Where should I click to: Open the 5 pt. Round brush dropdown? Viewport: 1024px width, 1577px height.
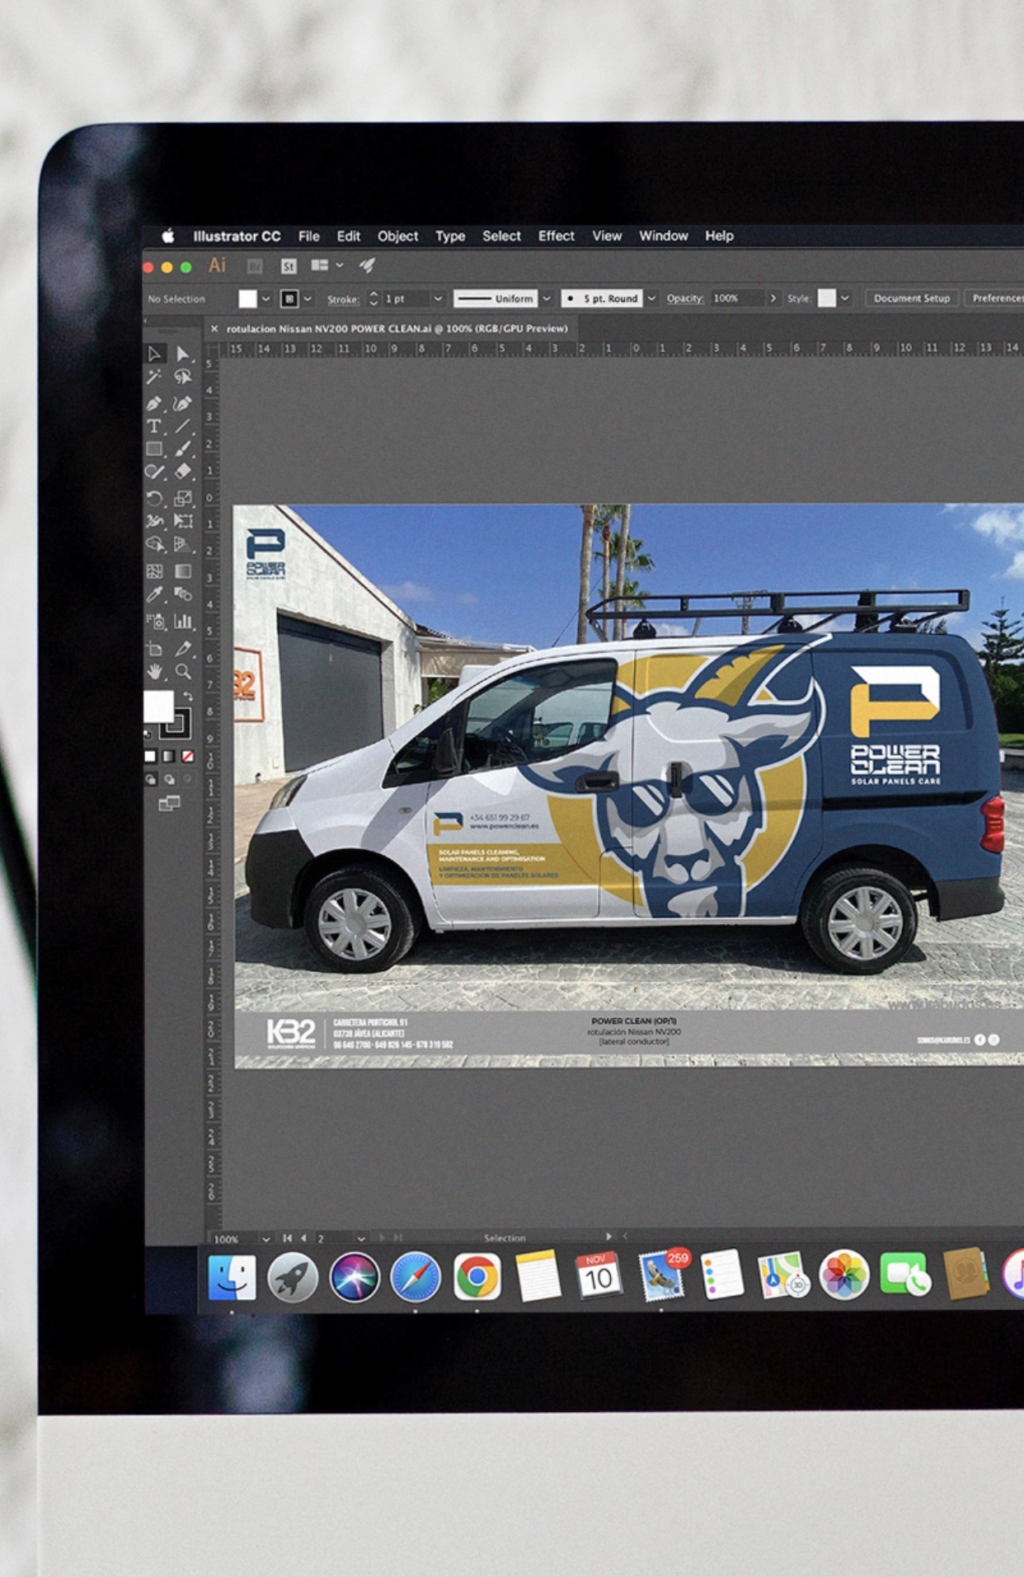[x=651, y=298]
